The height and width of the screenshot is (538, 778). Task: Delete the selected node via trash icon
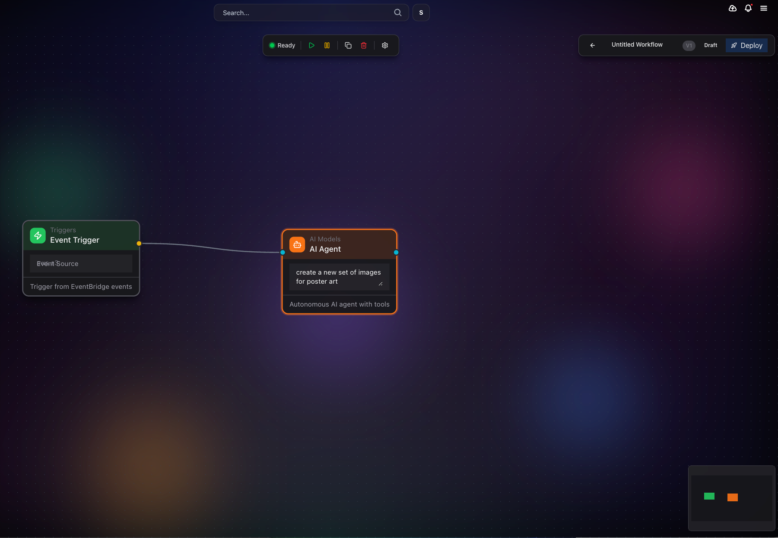pyautogui.click(x=363, y=45)
